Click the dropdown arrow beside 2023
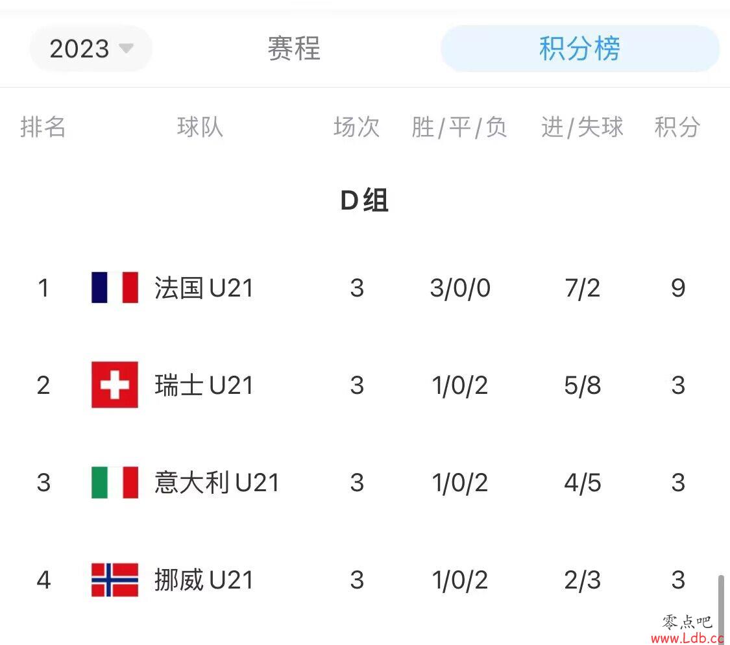This screenshot has height=645, width=730. (x=126, y=48)
